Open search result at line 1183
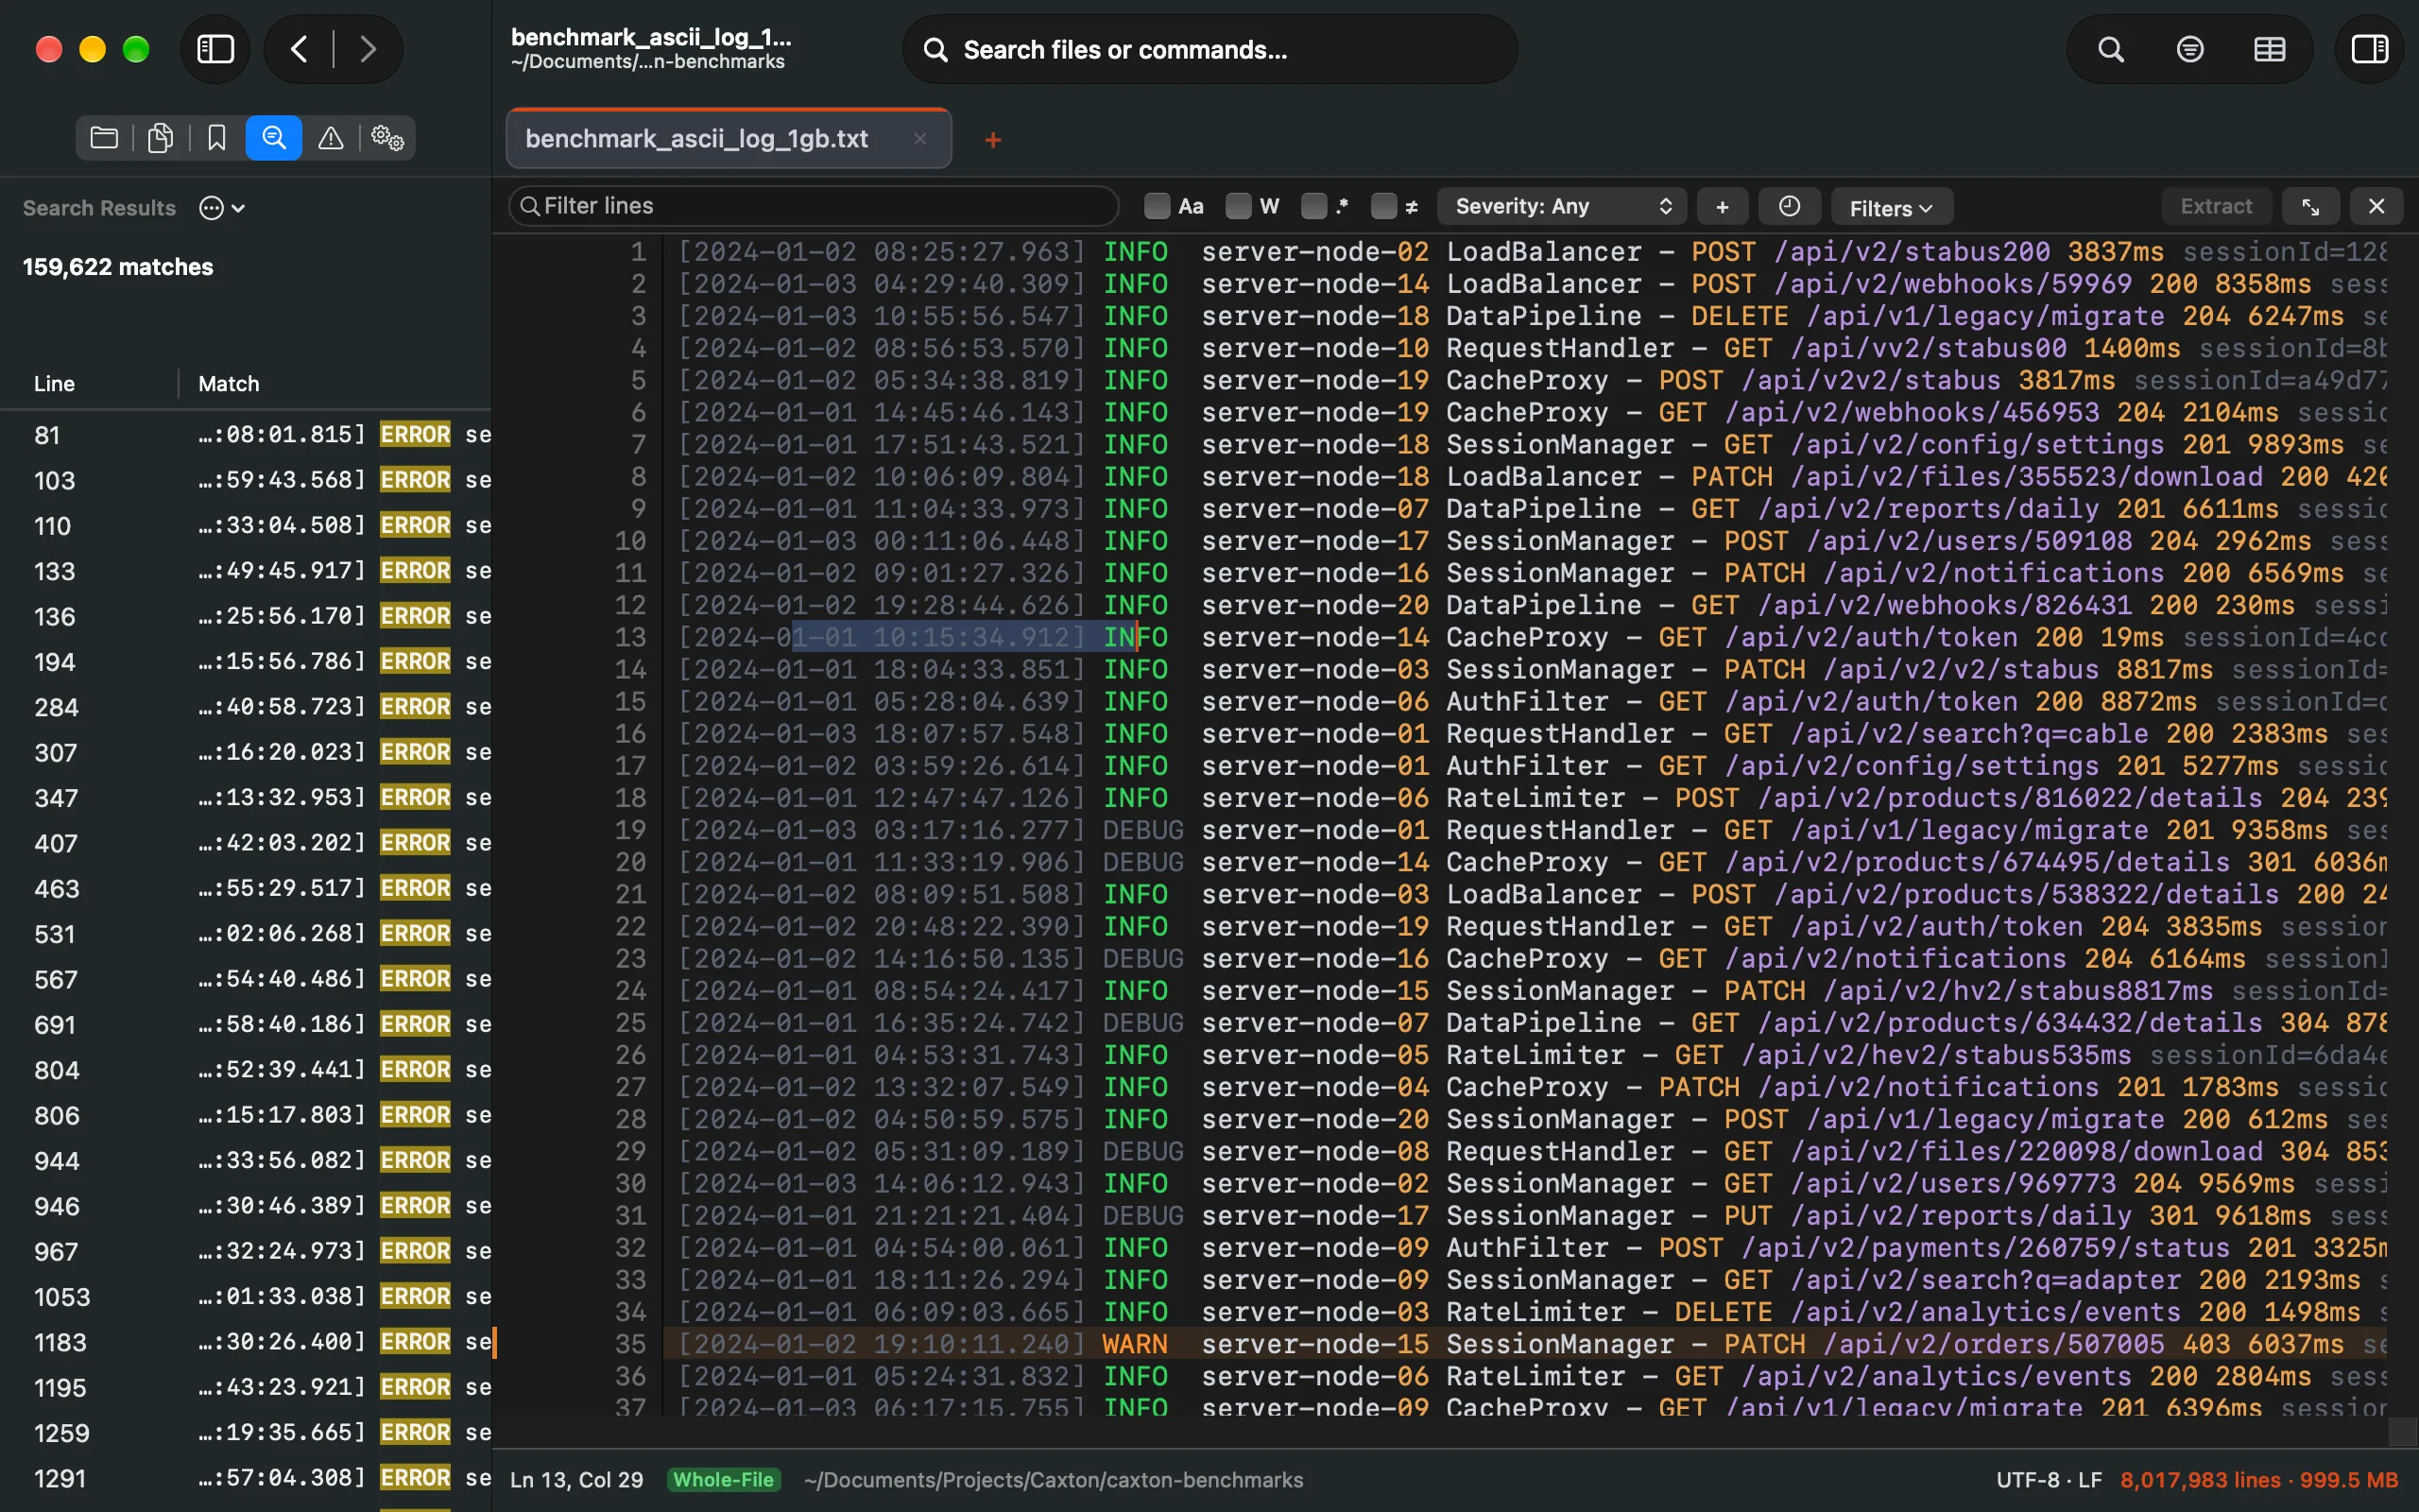Screen dimensions: 2419x1512 (246, 1342)
